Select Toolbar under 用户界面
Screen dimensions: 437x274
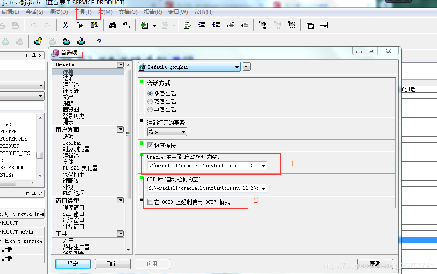pos(72,143)
